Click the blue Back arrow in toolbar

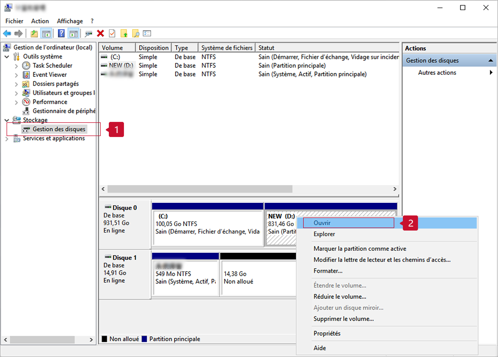tap(7, 33)
